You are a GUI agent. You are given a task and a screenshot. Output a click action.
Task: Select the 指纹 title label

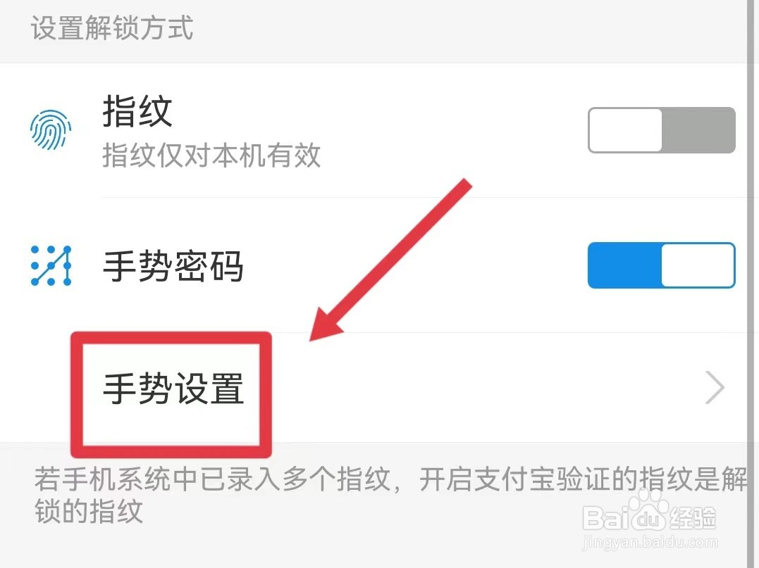tap(137, 111)
